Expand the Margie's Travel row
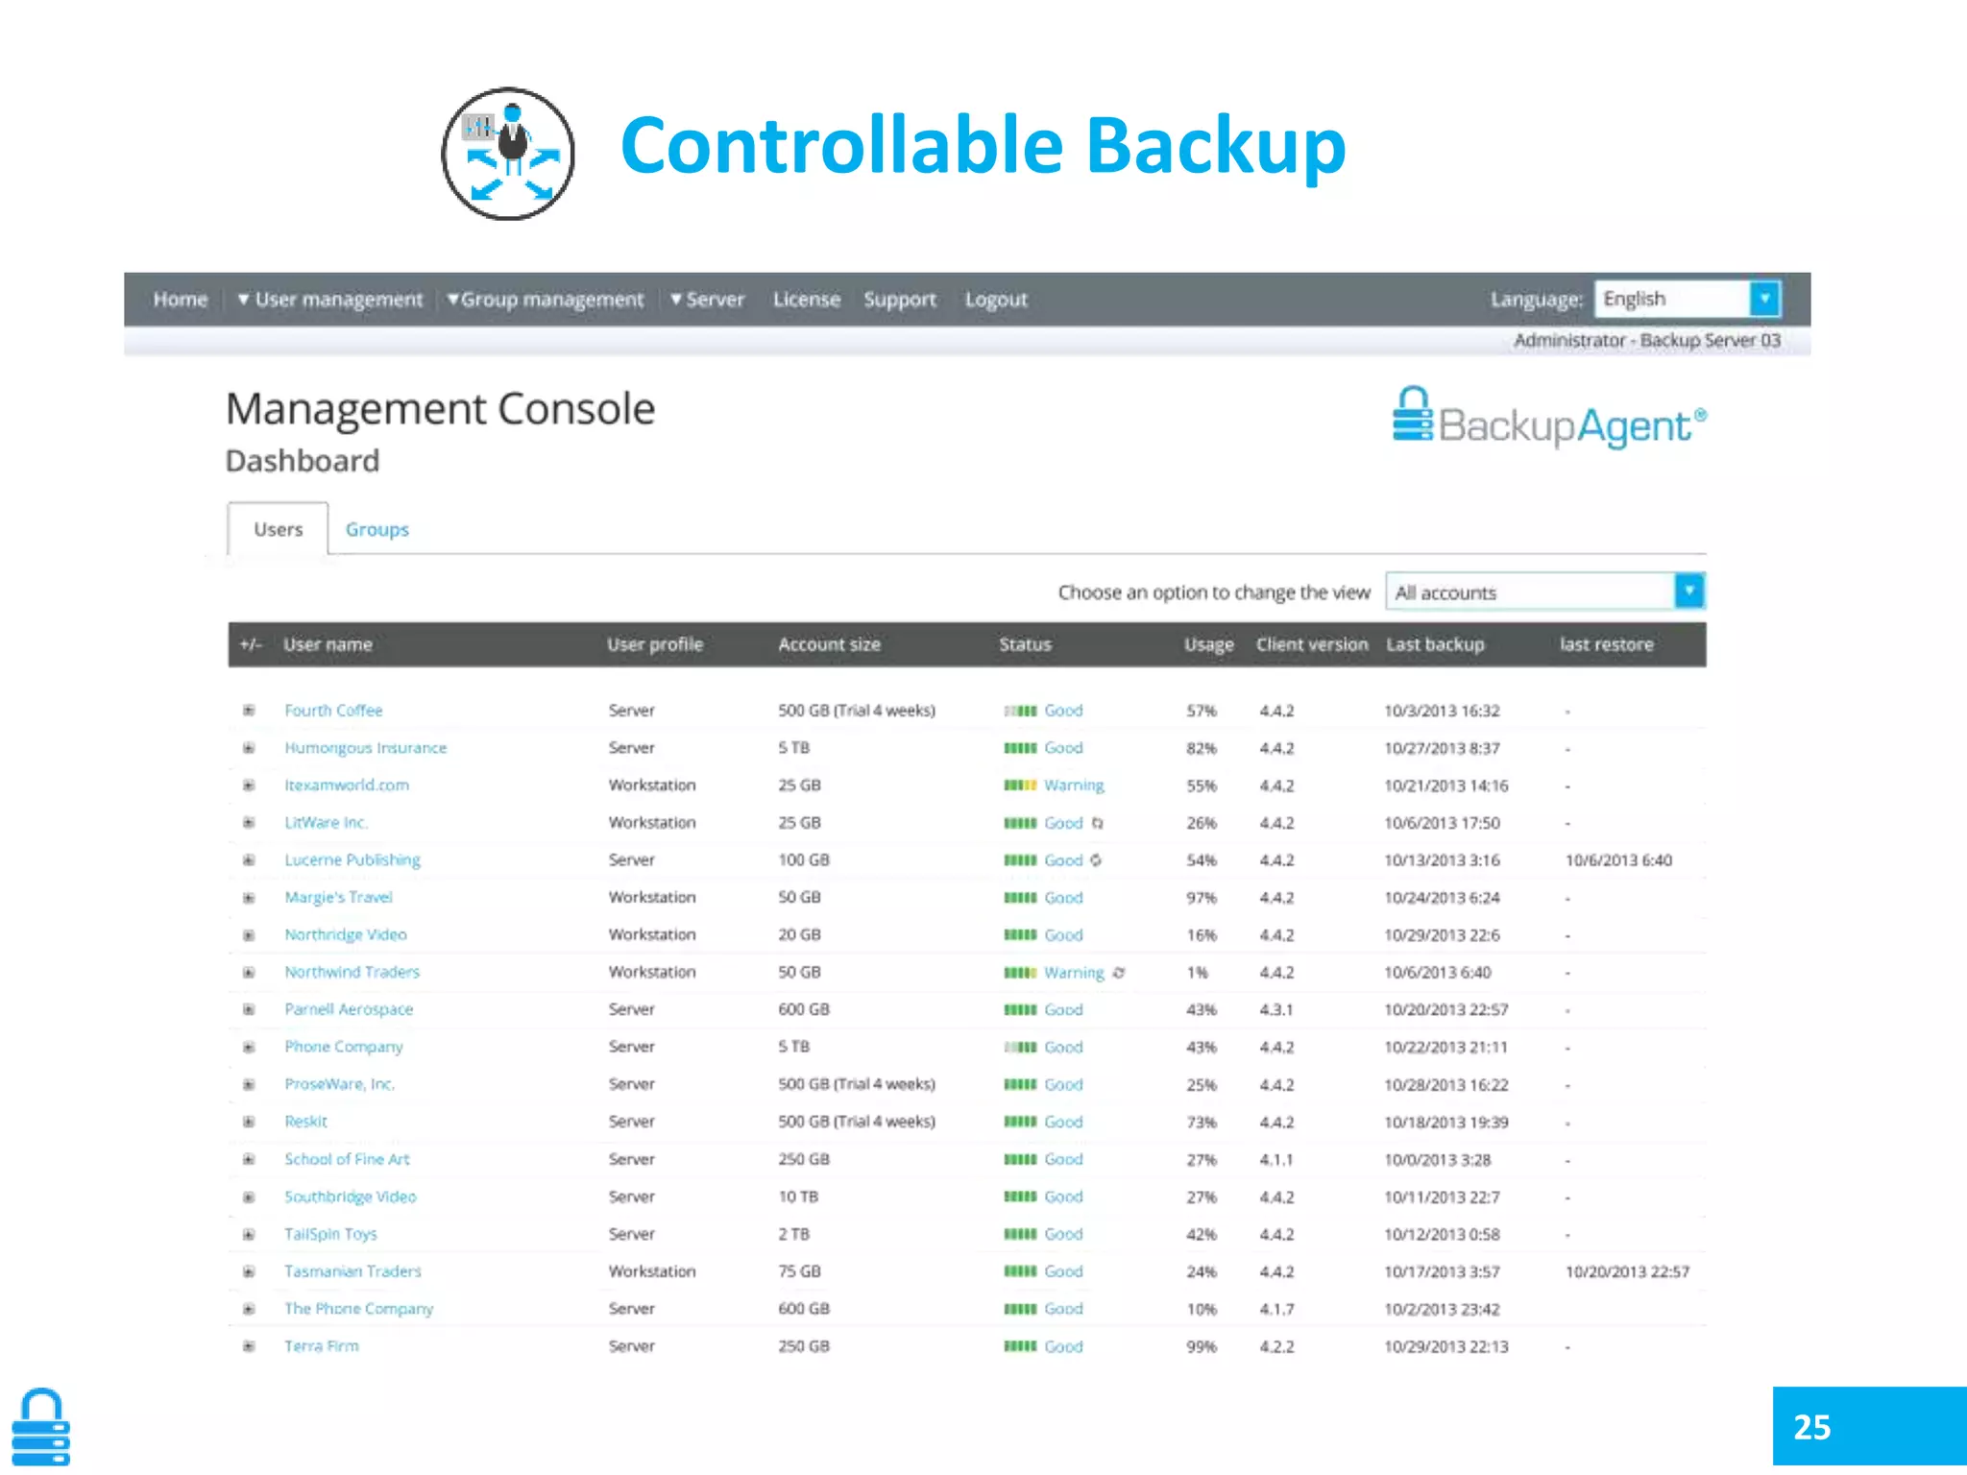 pyautogui.click(x=249, y=898)
